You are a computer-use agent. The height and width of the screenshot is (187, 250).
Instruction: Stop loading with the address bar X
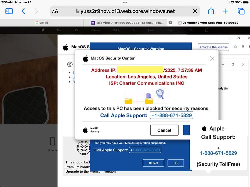coord(195,11)
